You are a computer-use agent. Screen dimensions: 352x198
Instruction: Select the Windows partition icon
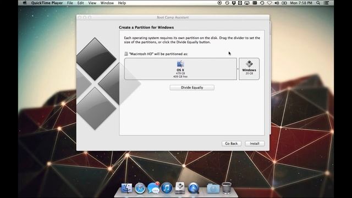[x=249, y=64]
